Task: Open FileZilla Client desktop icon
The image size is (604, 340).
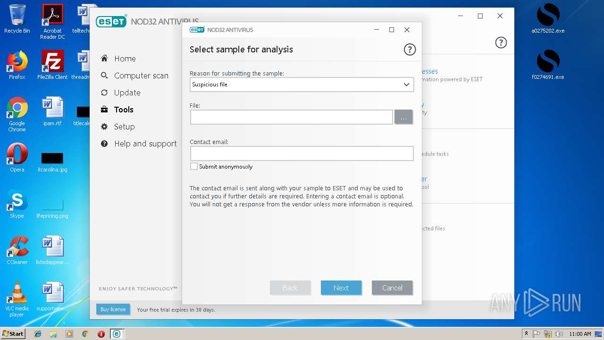Action: tap(52, 65)
